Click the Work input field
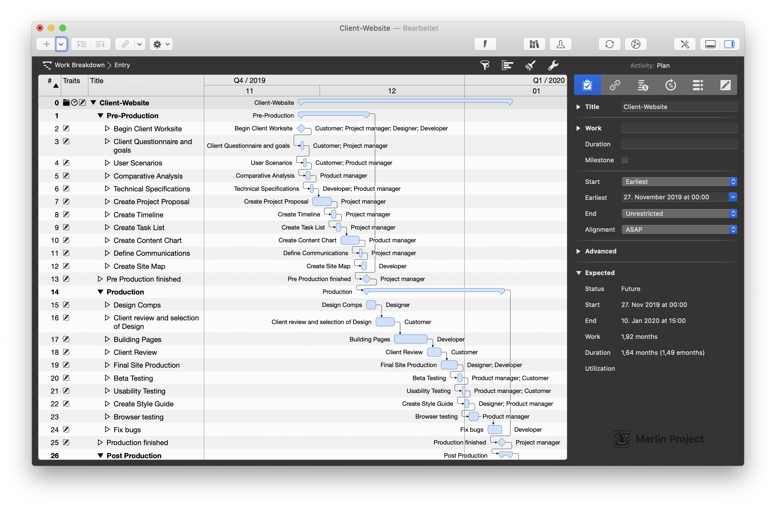 point(679,128)
